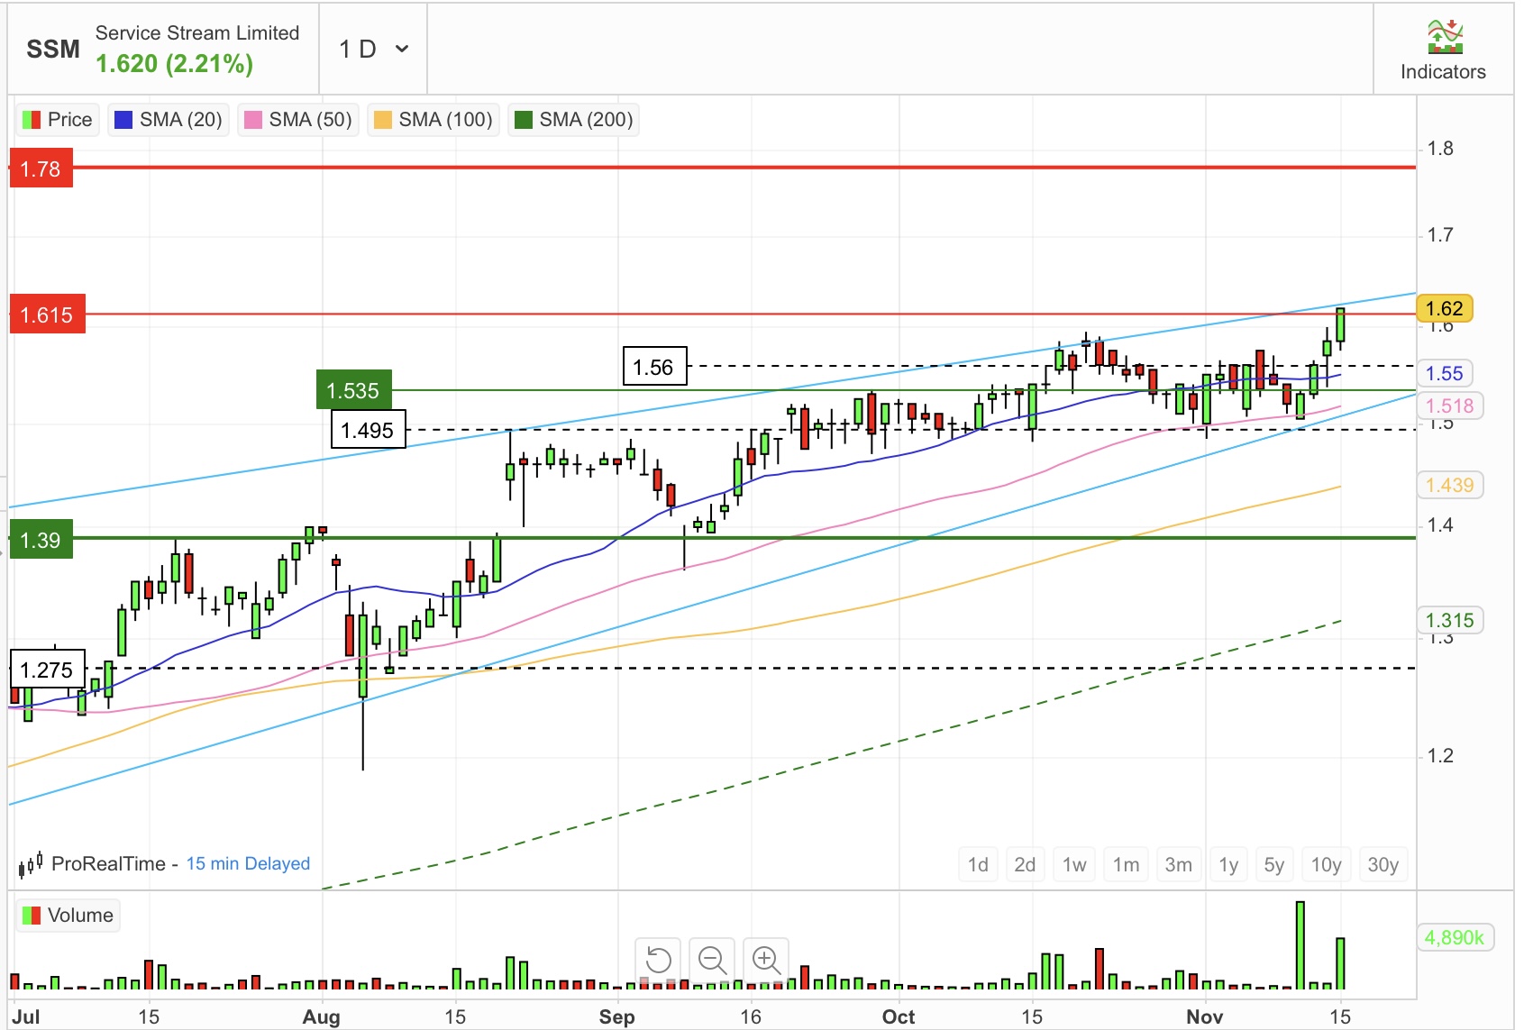Select the 10y range button
This screenshot has width=1524, height=1030.
click(x=1326, y=865)
